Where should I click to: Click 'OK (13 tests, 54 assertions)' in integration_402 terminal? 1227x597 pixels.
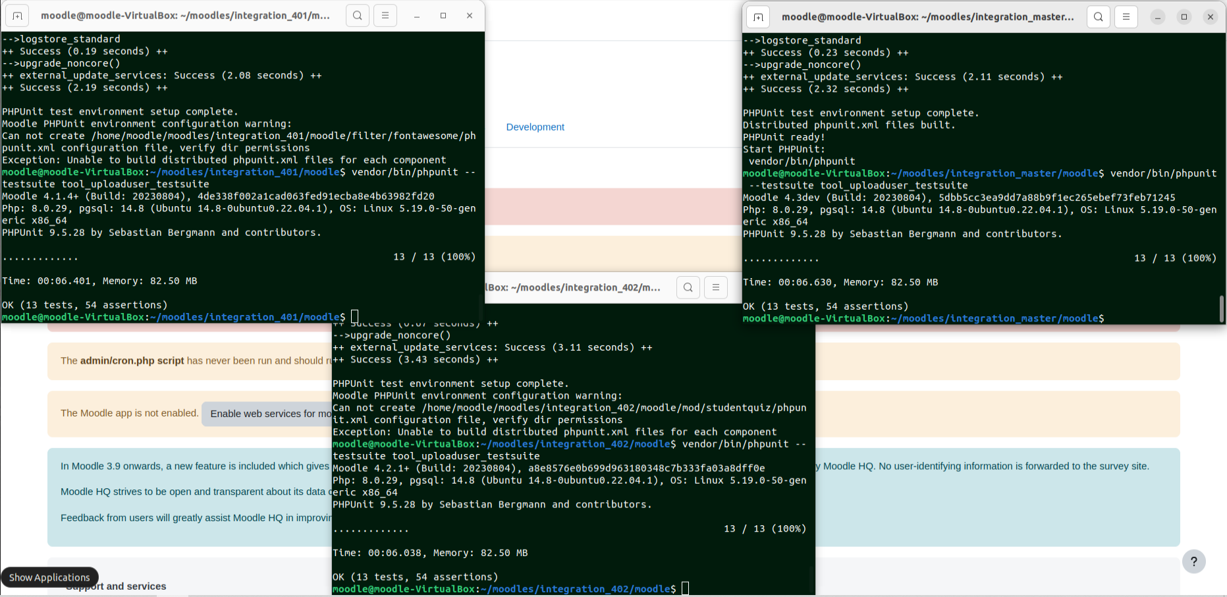click(416, 577)
